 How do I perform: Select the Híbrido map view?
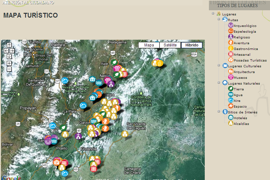coord(192,45)
